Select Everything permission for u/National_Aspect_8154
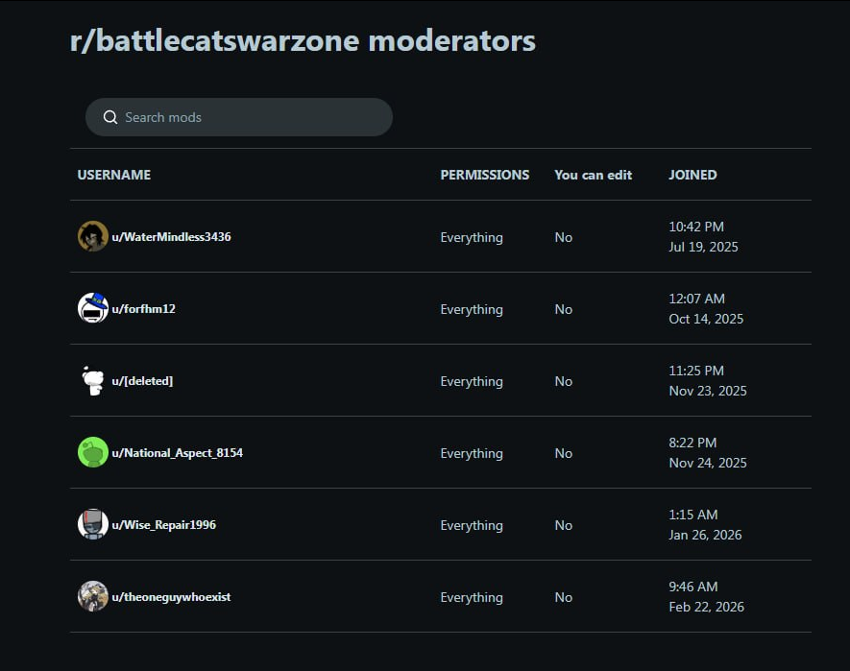850x671 pixels. tap(472, 454)
